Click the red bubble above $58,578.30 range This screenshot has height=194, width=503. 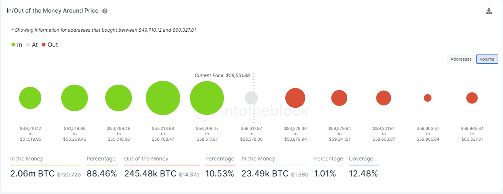coord(295,98)
